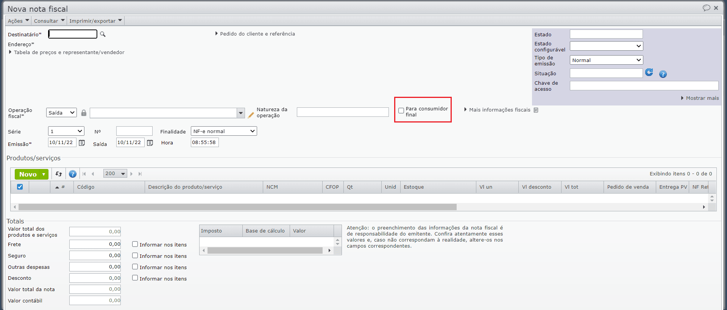Change the page size dropdown showing 200
The height and width of the screenshot is (310, 727).
click(x=115, y=174)
